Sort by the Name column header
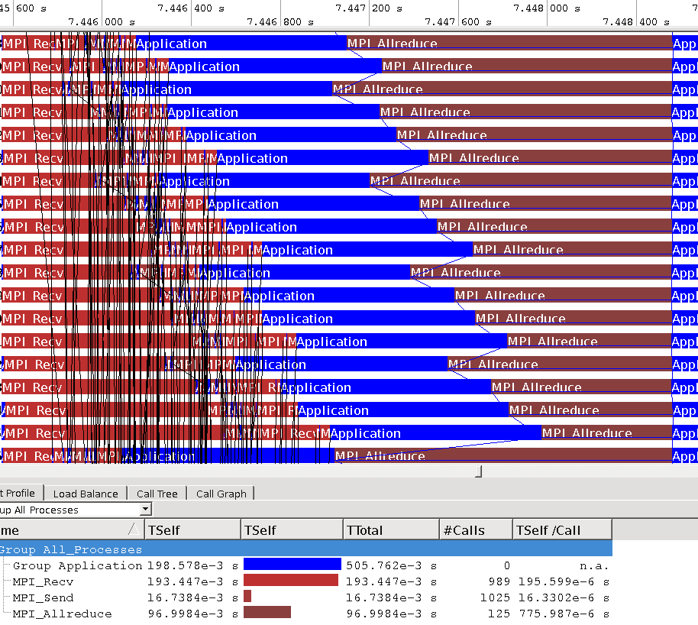Image resolution: width=698 pixels, height=625 pixels. pos(71,530)
